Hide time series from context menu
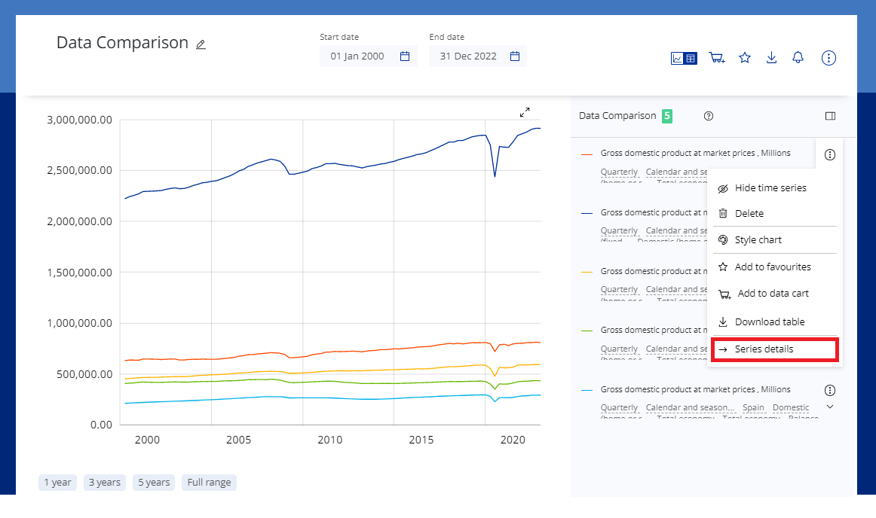 pyautogui.click(x=770, y=188)
